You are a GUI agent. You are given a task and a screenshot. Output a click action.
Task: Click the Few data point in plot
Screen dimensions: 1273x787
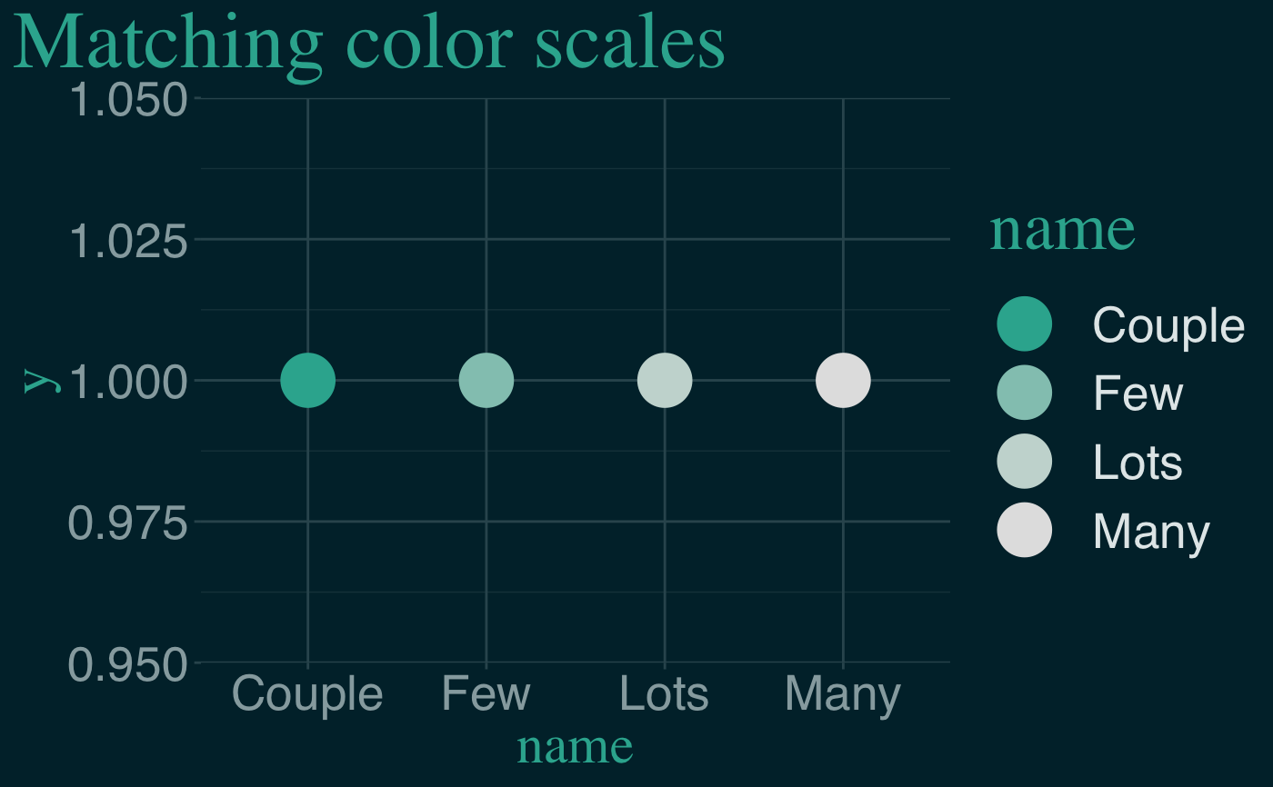(x=486, y=380)
